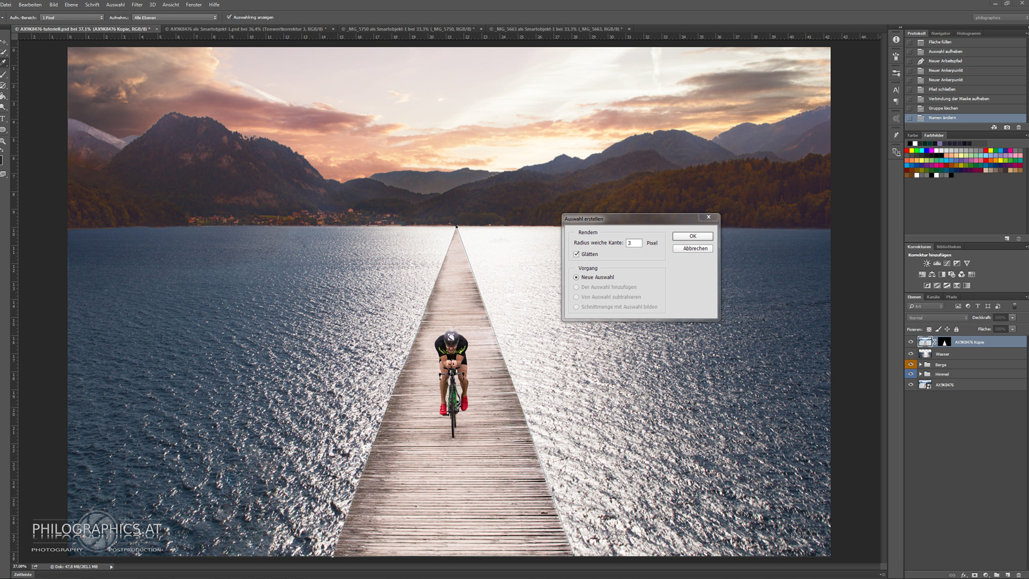Click the Radius weiche Kante input field
Image resolution: width=1029 pixels, height=579 pixels.
pyautogui.click(x=633, y=243)
